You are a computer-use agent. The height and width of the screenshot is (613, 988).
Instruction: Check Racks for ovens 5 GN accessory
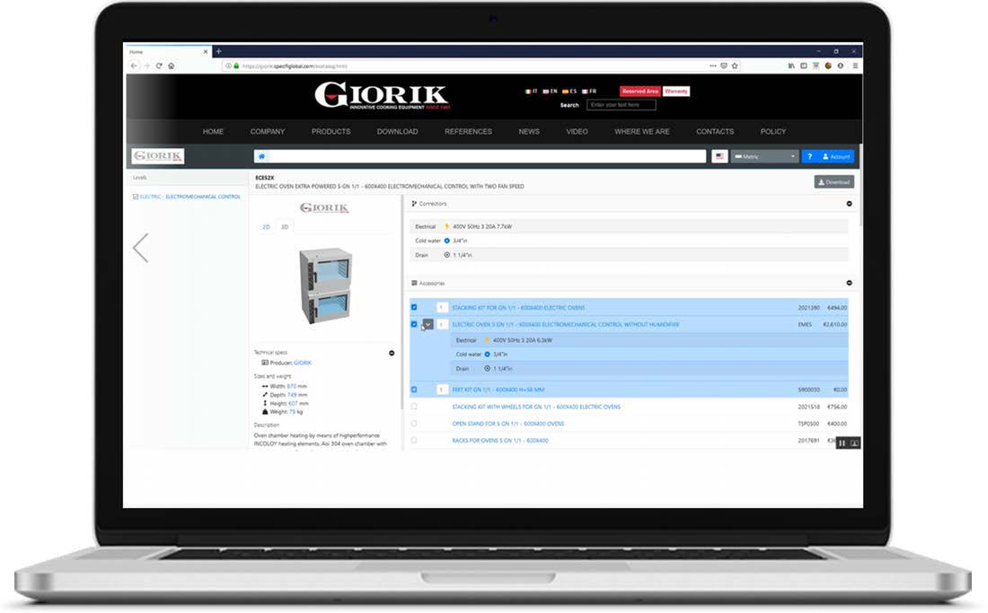click(414, 440)
